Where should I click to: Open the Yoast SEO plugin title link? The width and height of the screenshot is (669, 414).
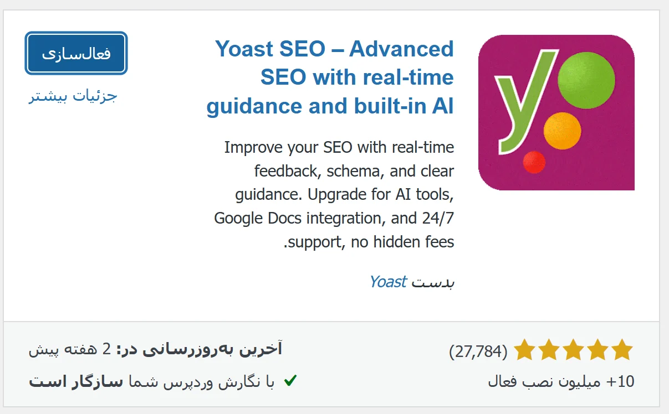[330, 77]
